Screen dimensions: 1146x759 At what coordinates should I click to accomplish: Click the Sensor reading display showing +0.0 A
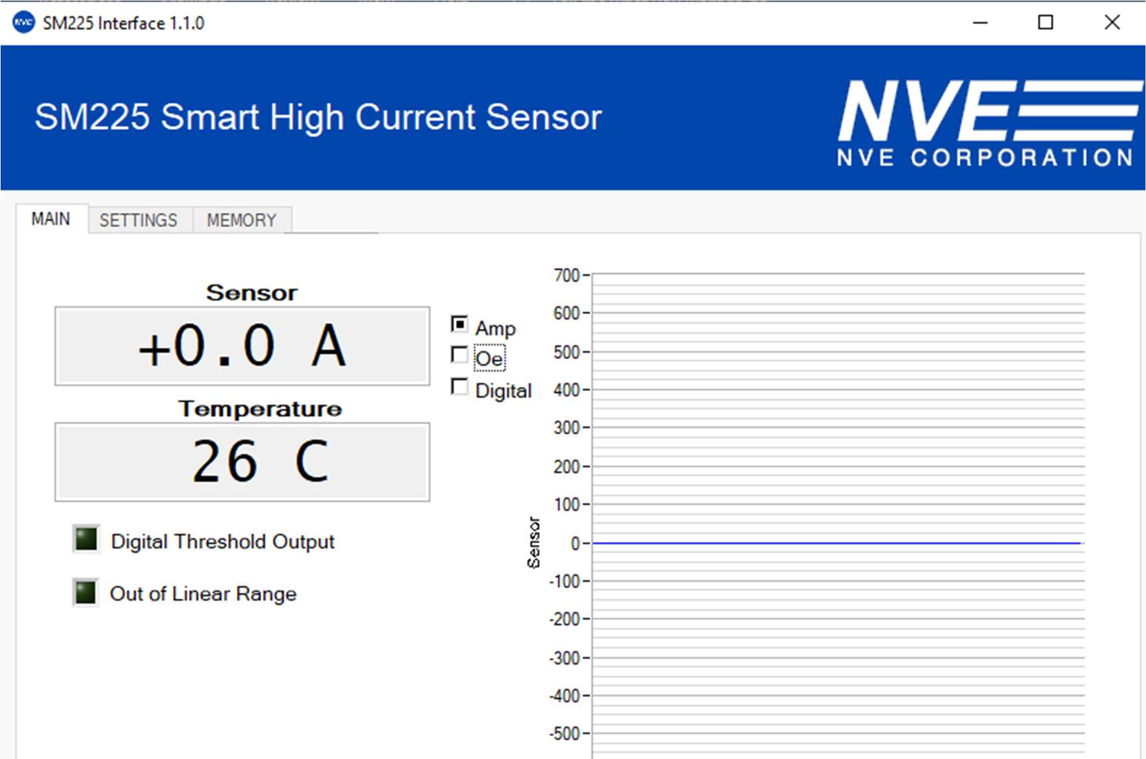pyautogui.click(x=242, y=346)
